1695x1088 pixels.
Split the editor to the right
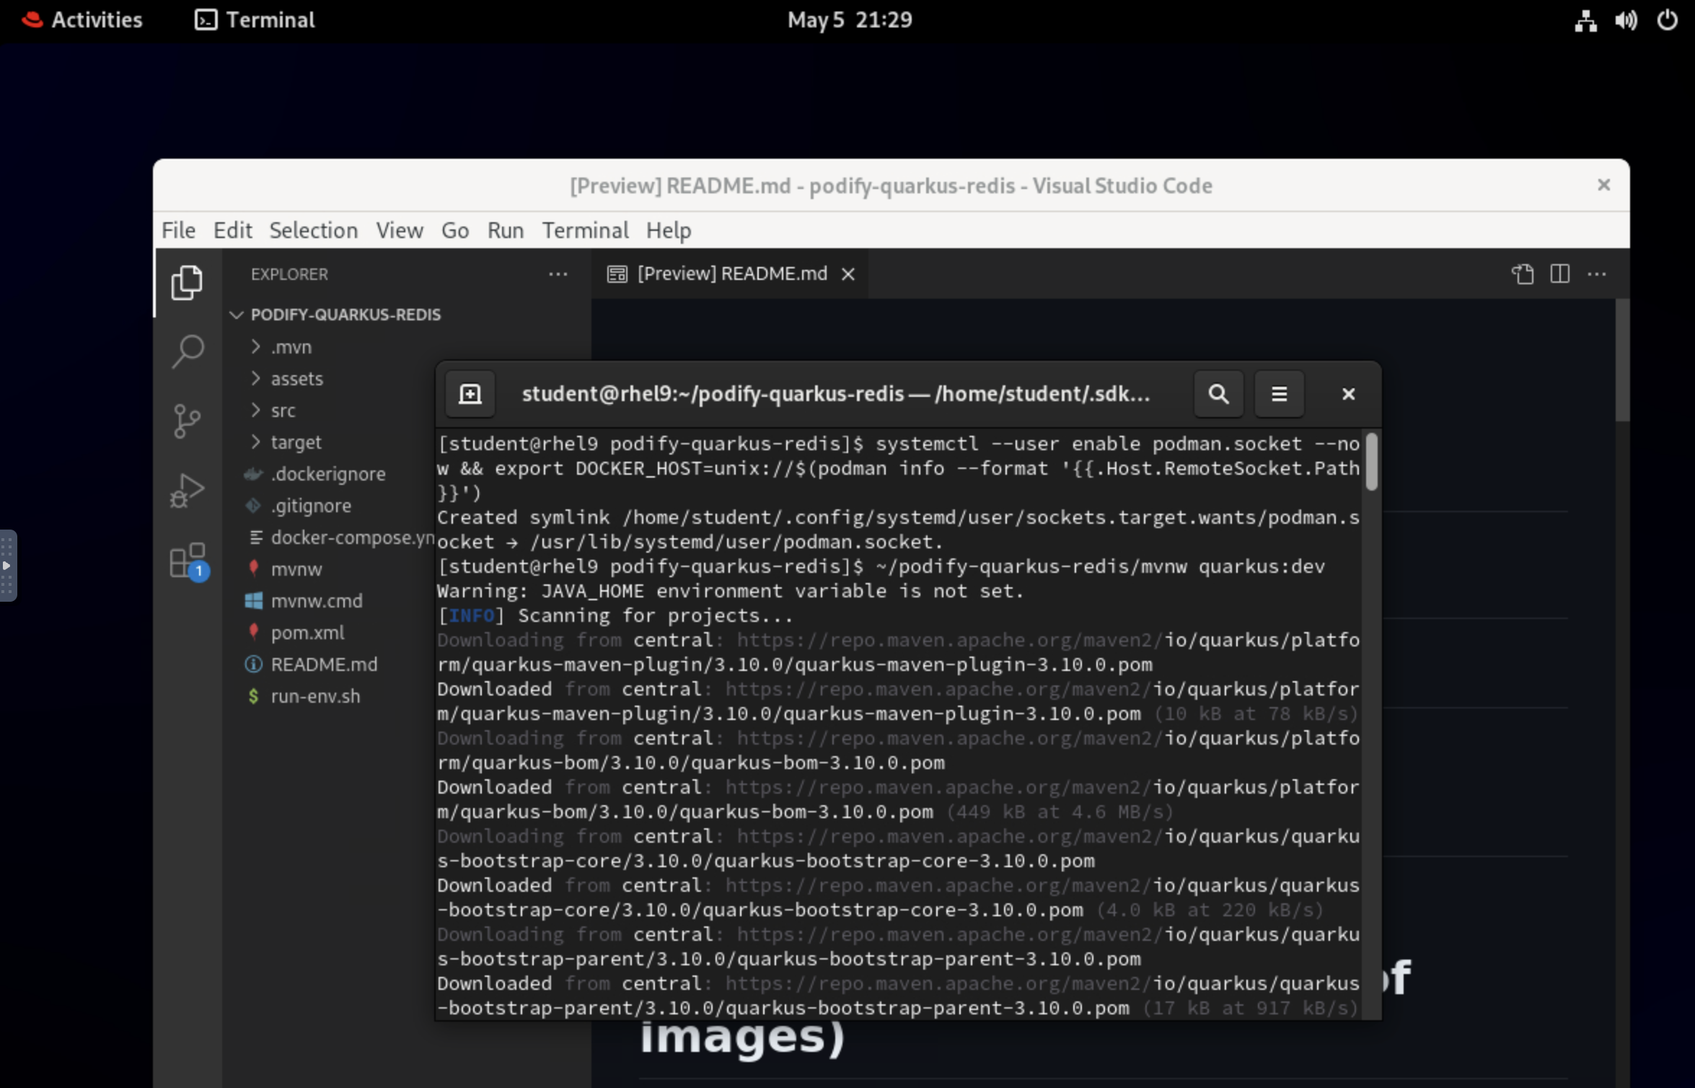click(x=1559, y=274)
